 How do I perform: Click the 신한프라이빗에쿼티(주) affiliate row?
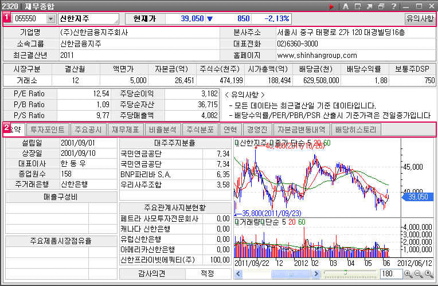(x=175, y=260)
